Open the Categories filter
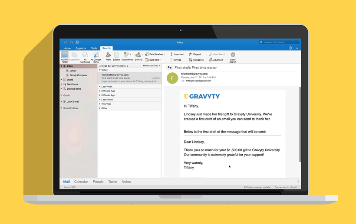 196,60
